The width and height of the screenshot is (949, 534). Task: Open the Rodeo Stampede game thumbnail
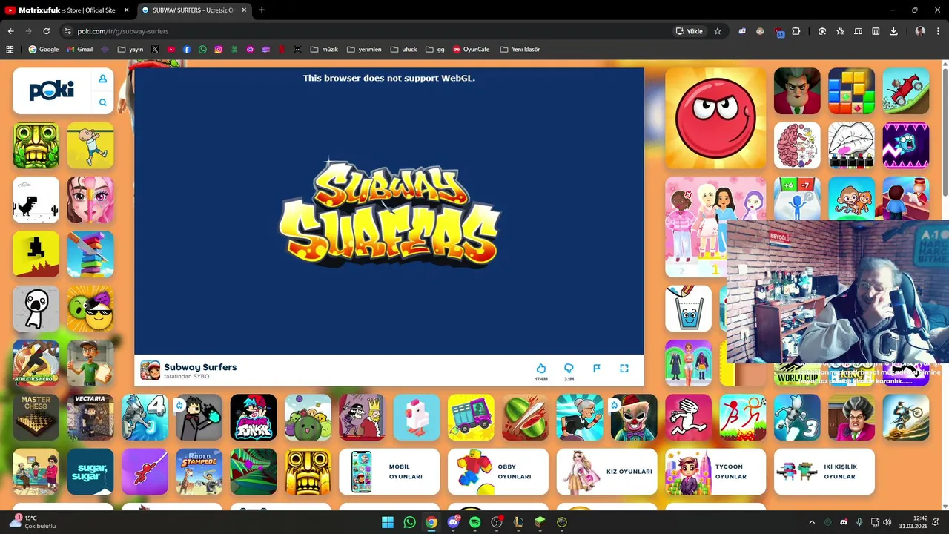point(199,472)
